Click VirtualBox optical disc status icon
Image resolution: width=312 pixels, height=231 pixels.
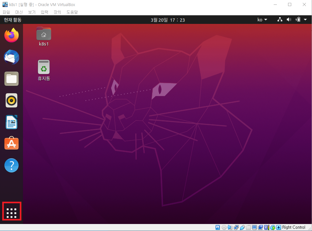pos(224,227)
